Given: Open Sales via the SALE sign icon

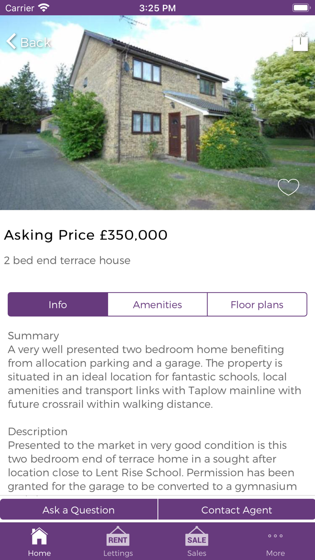Looking at the screenshot, I should [197, 537].
